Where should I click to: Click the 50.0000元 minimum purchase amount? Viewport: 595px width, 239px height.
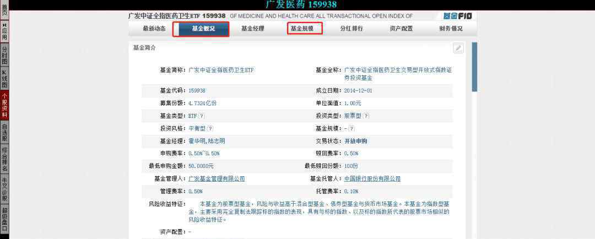click(x=201, y=166)
